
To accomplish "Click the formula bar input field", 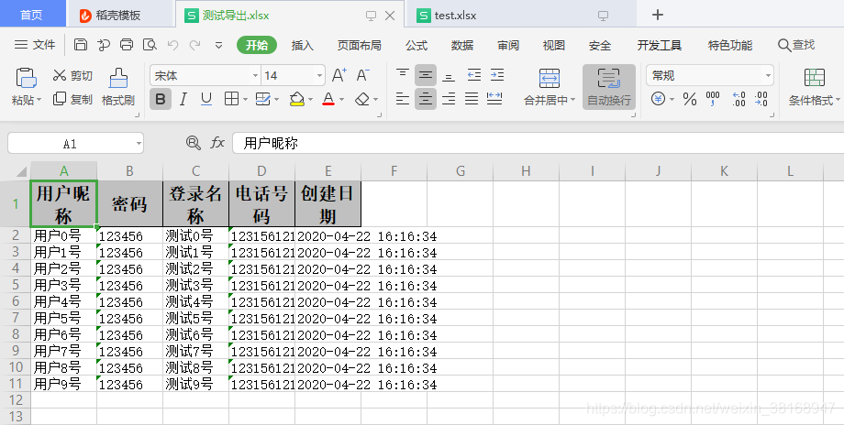I will (538, 144).
